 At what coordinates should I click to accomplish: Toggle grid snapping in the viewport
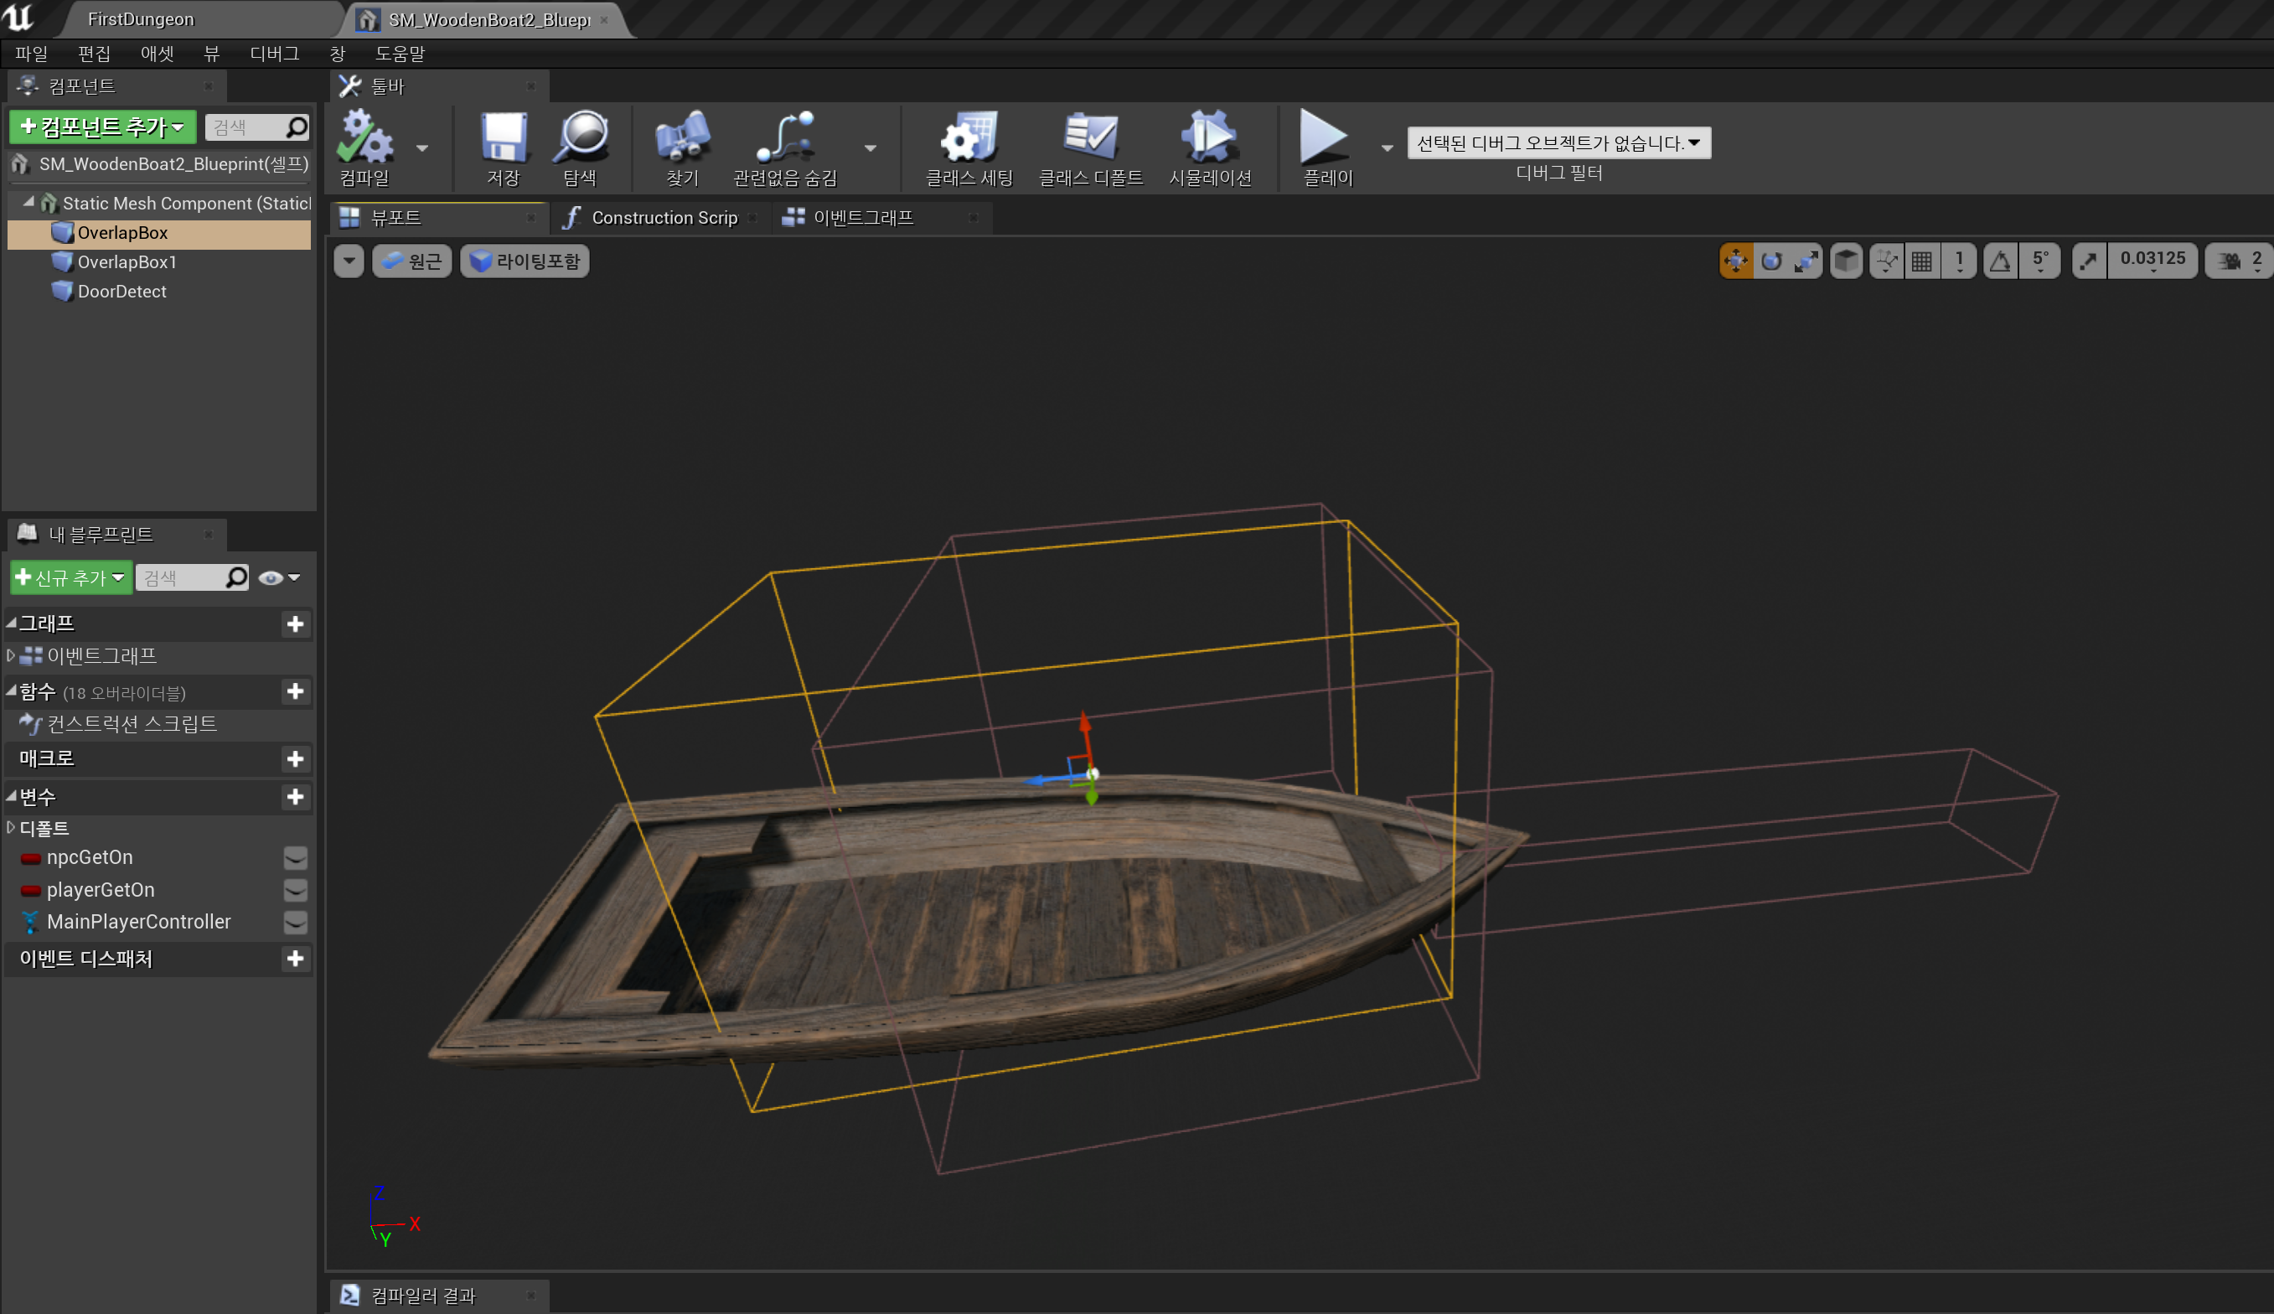[x=1921, y=261]
